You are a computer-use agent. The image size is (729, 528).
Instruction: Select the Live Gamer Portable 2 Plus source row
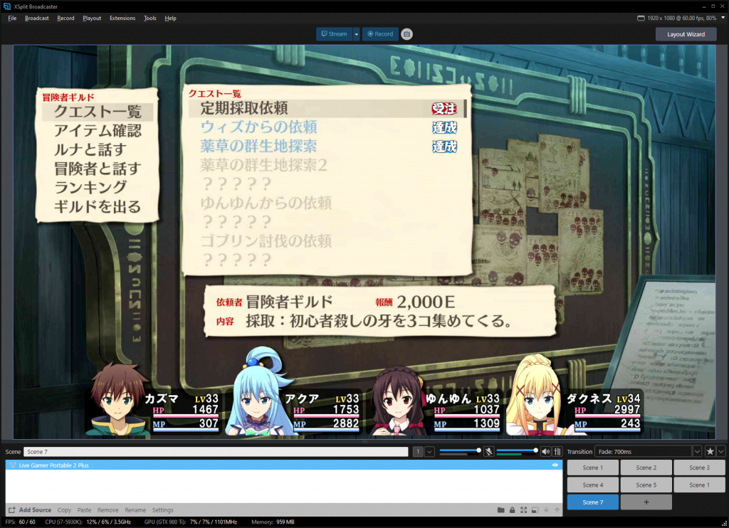[283, 465]
